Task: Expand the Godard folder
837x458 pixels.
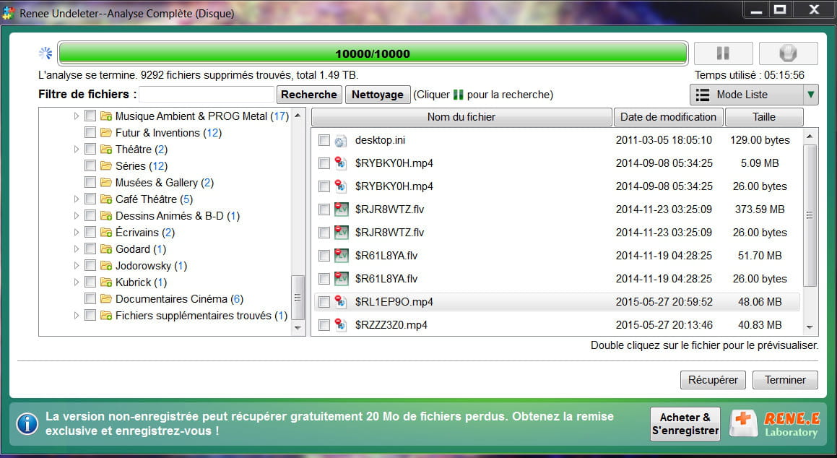Action: click(x=77, y=249)
